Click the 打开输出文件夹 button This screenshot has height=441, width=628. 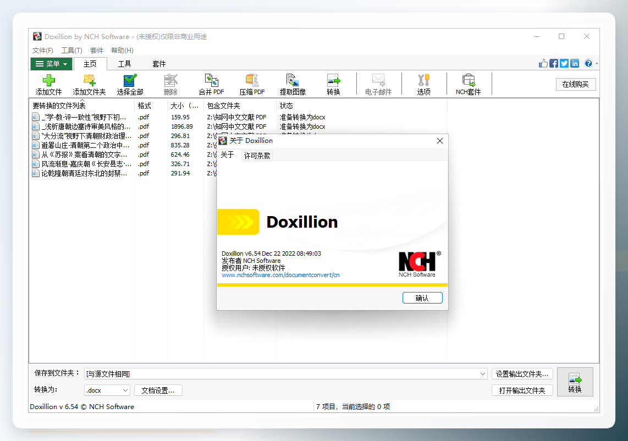pos(522,390)
